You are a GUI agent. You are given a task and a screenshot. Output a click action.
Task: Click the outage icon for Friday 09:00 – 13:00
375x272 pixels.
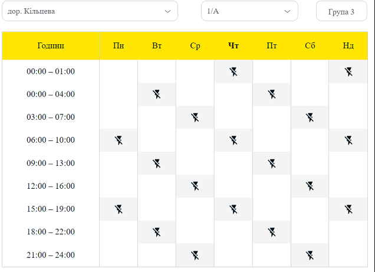[272, 163]
